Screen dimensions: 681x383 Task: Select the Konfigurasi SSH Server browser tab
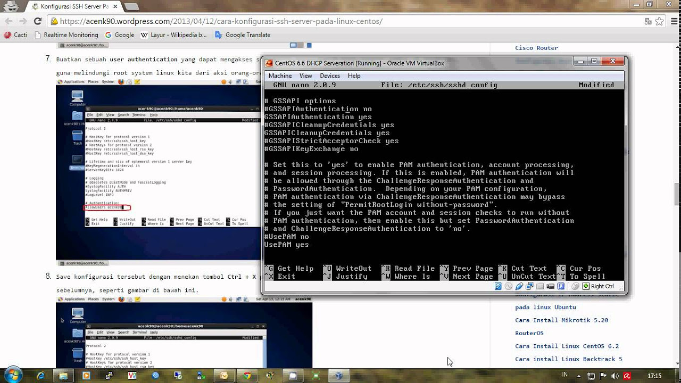point(74,6)
